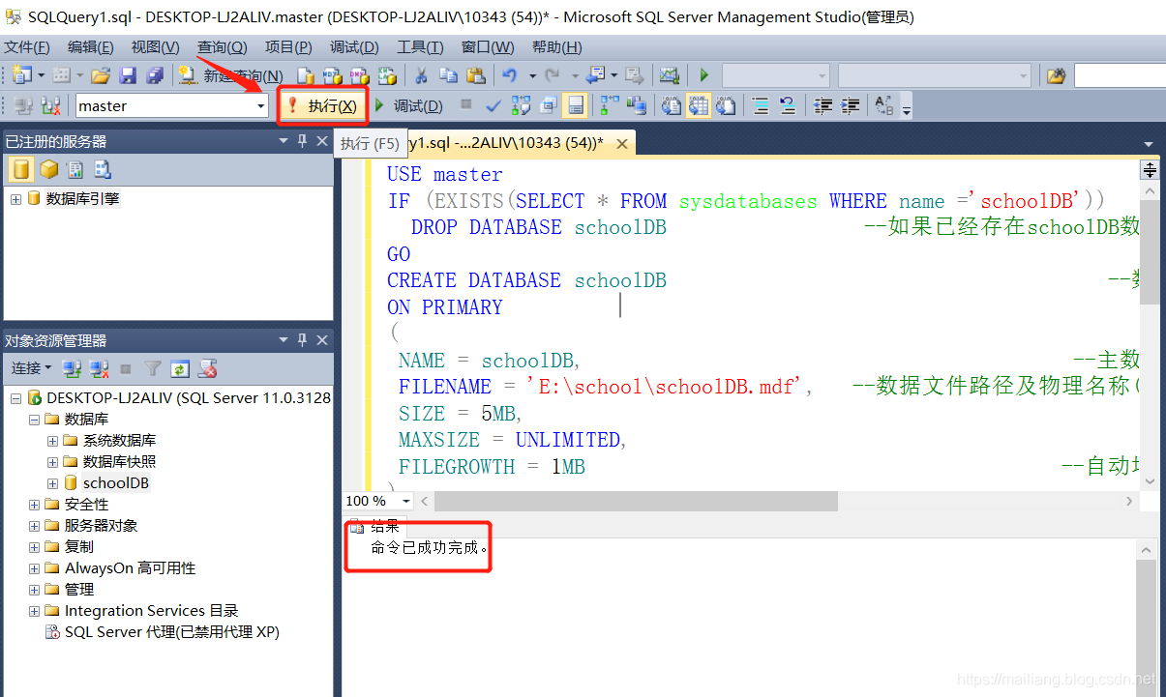
Task: Select the Results to Grid icon
Action: point(699,106)
